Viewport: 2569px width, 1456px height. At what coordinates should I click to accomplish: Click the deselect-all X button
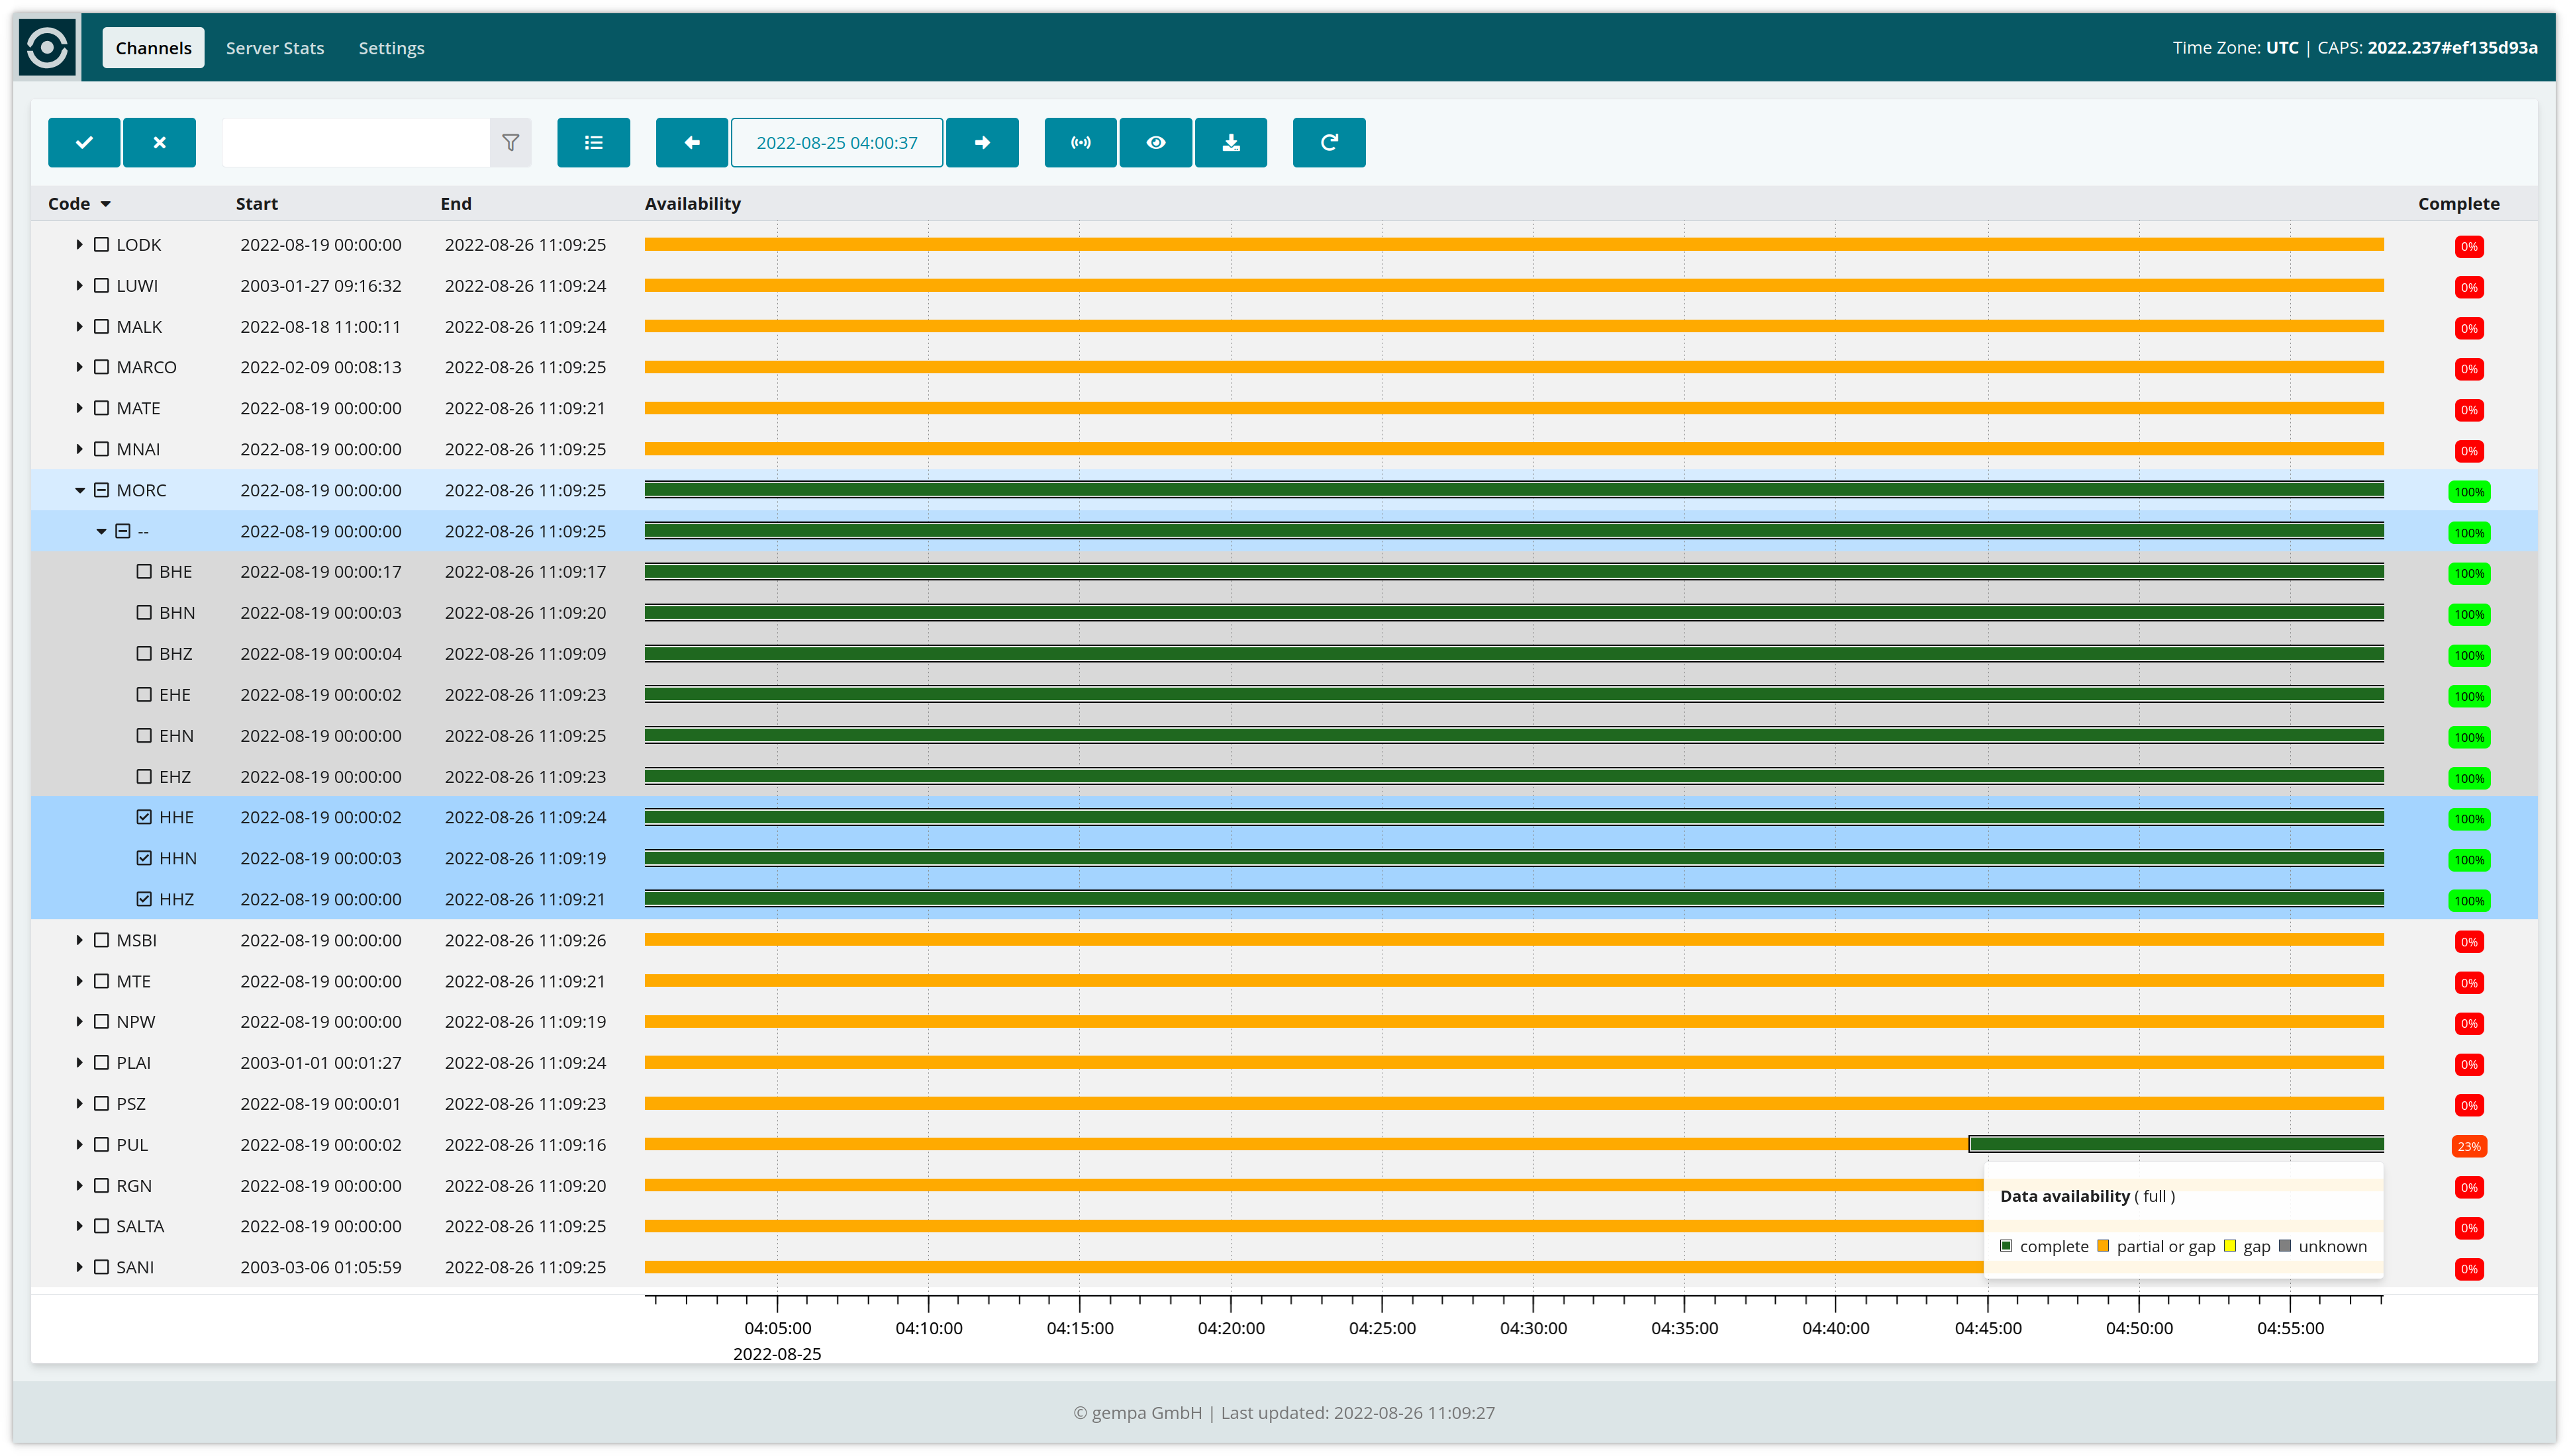[x=159, y=142]
